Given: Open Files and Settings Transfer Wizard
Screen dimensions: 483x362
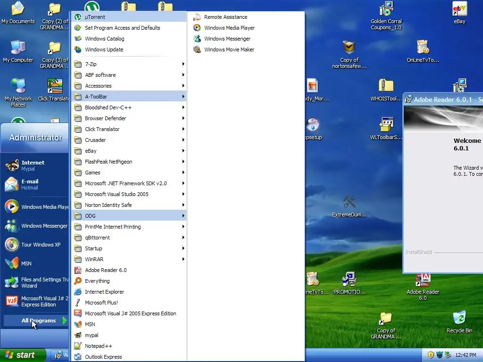Looking at the screenshot, I should pos(35,282).
